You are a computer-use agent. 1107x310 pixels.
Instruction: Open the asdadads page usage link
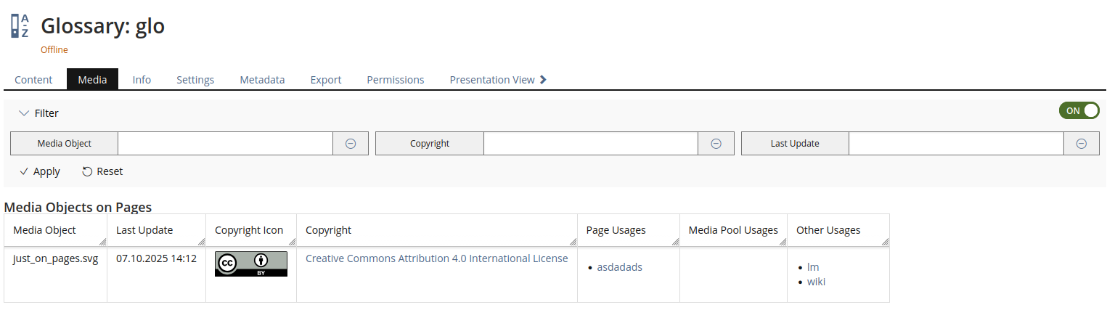619,267
